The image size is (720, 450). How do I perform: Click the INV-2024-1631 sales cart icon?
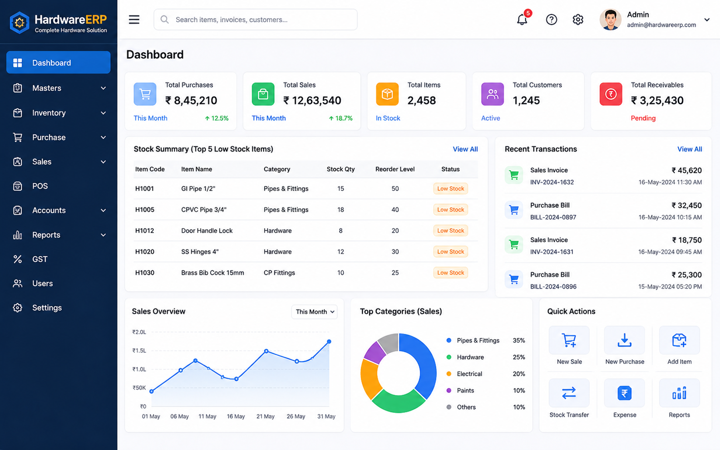tap(514, 245)
